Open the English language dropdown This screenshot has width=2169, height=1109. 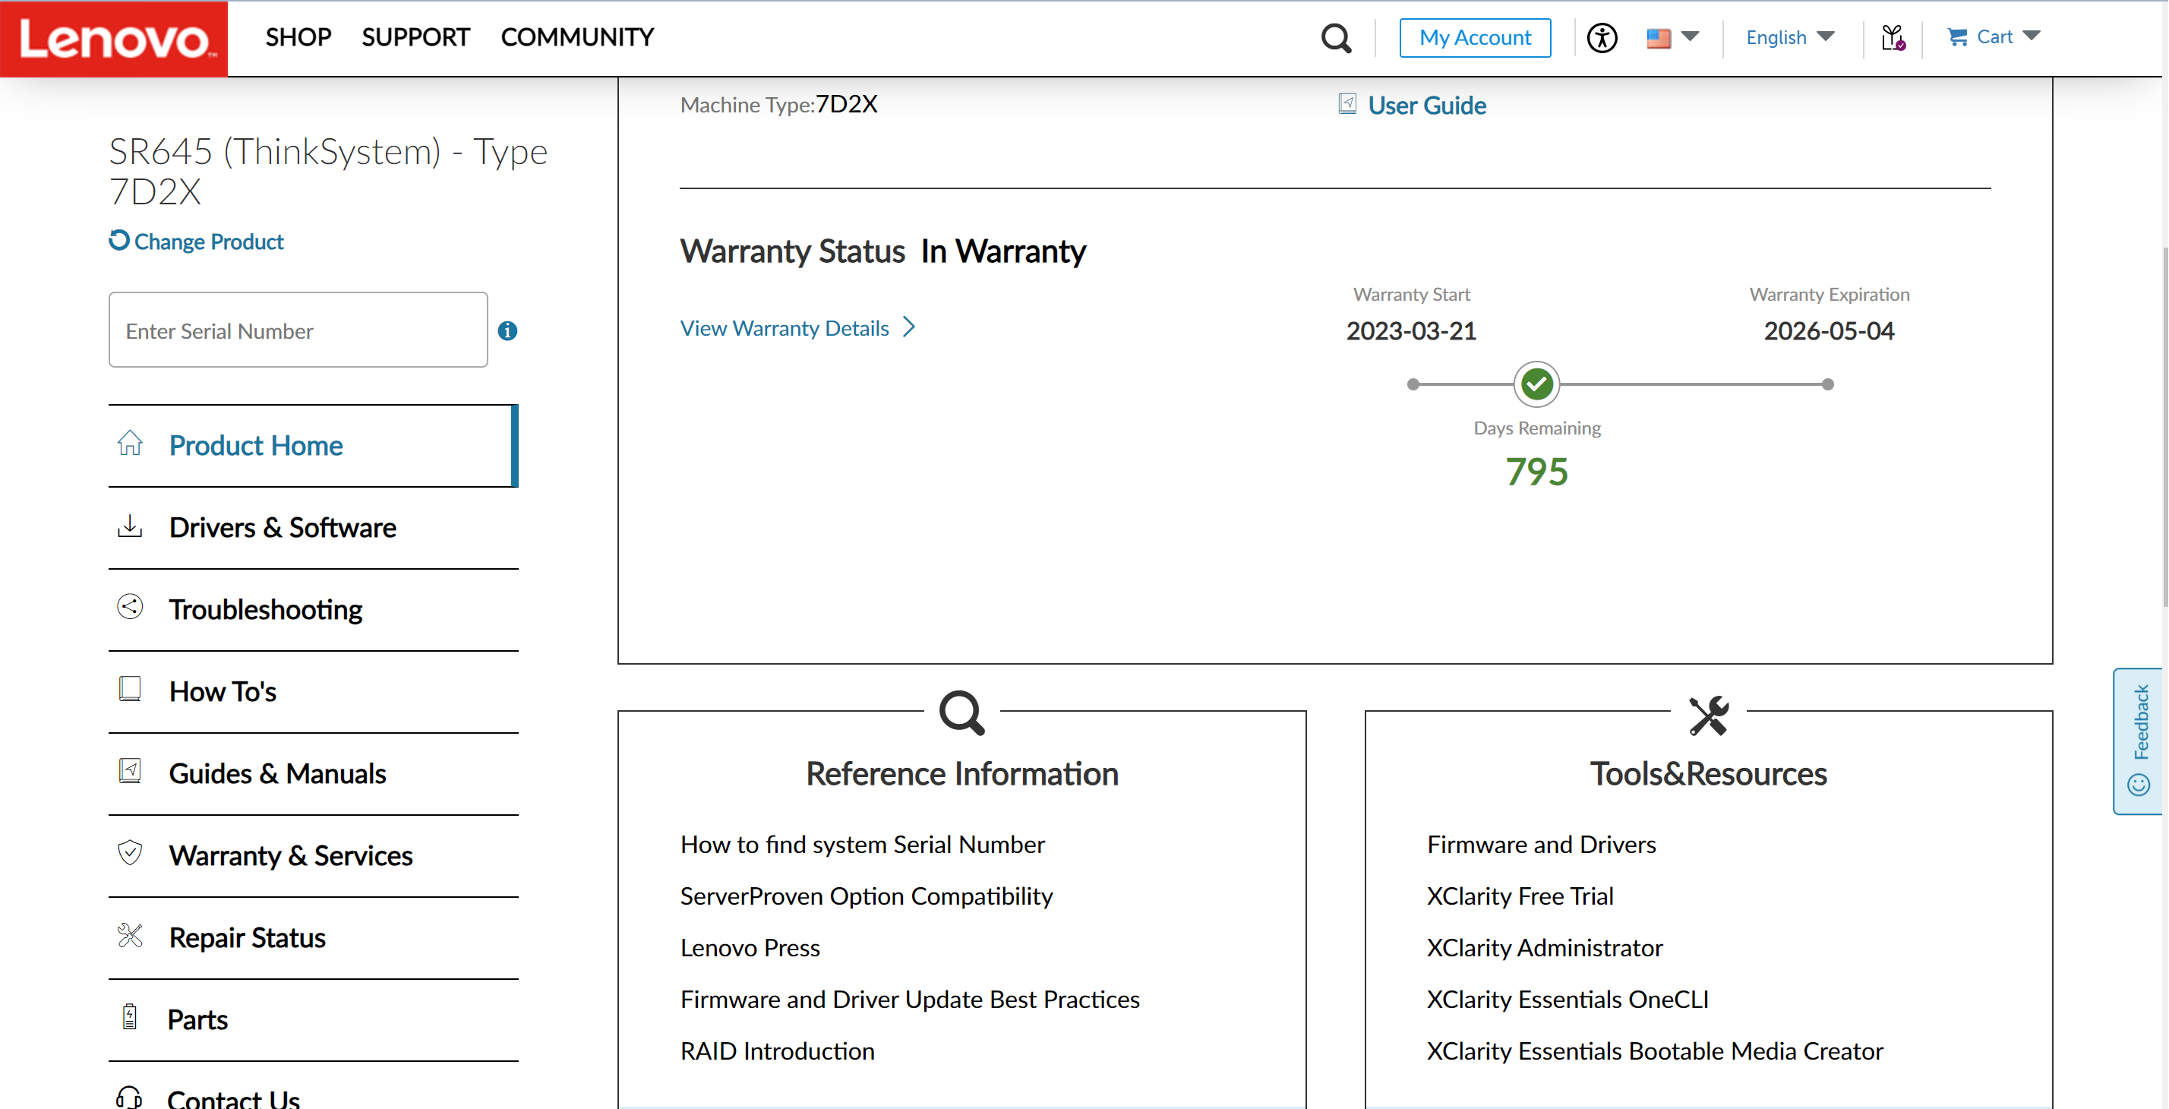[x=1790, y=37]
